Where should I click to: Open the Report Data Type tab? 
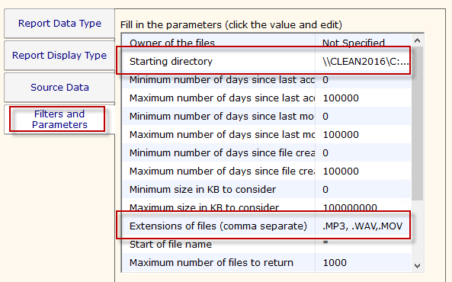coord(59,24)
